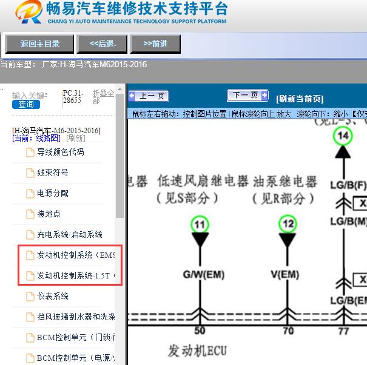Open the 线束符号 tree item

(53, 173)
